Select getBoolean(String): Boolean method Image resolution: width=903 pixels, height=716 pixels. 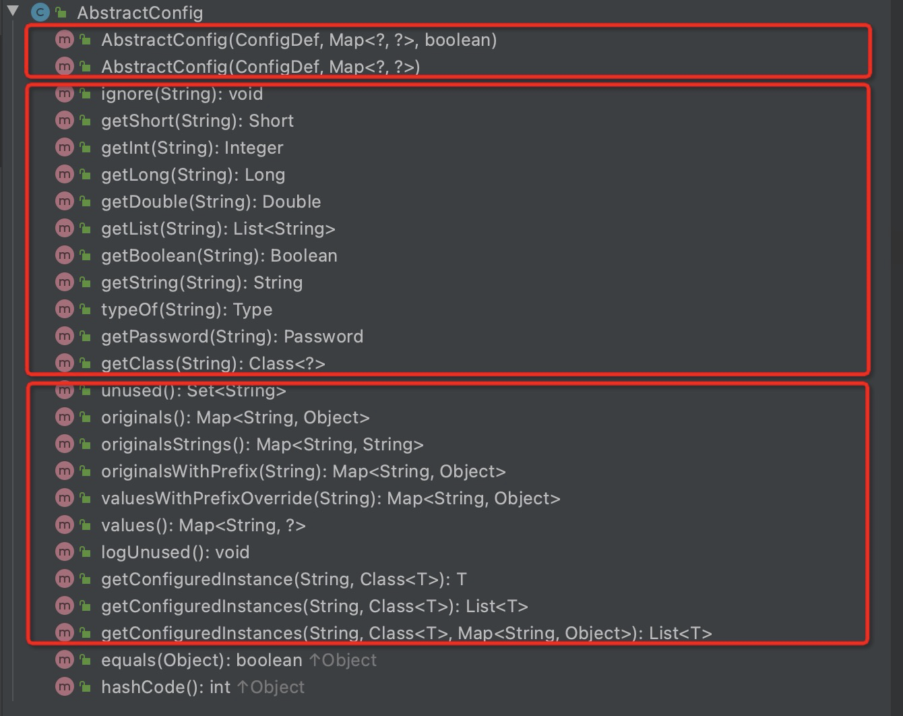click(x=219, y=256)
